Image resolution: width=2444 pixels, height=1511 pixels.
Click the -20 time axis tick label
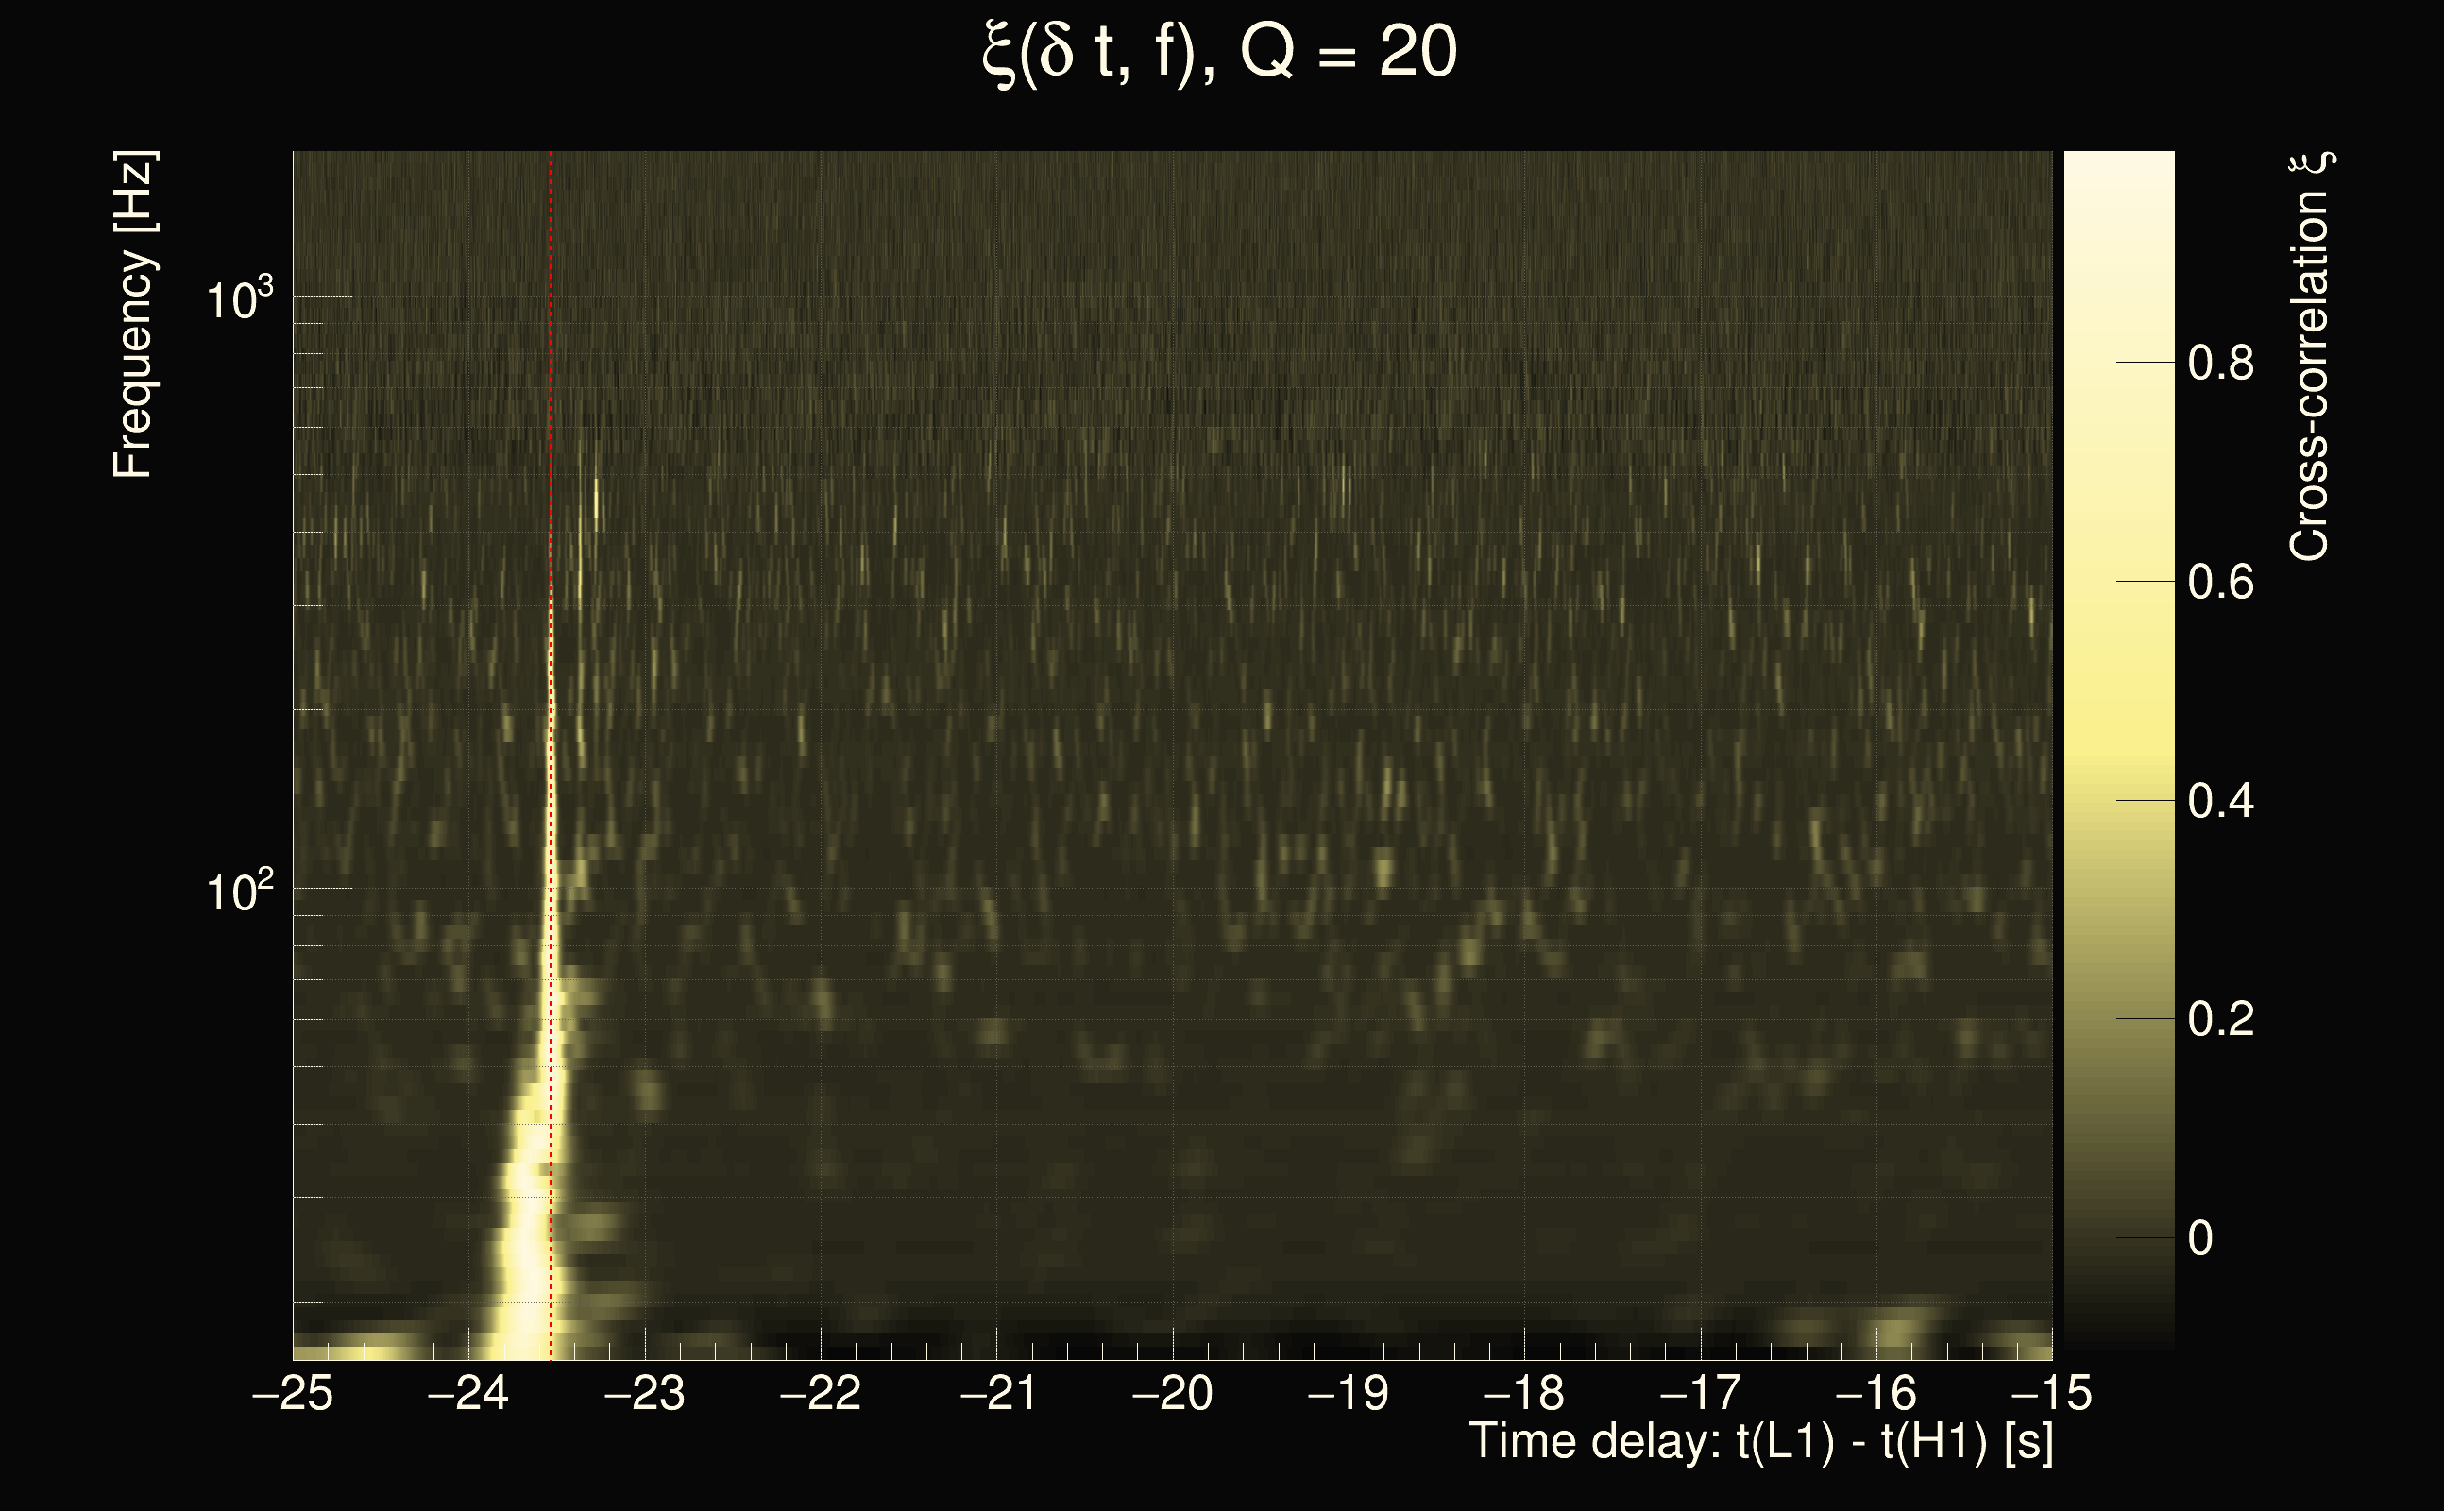[1172, 1393]
